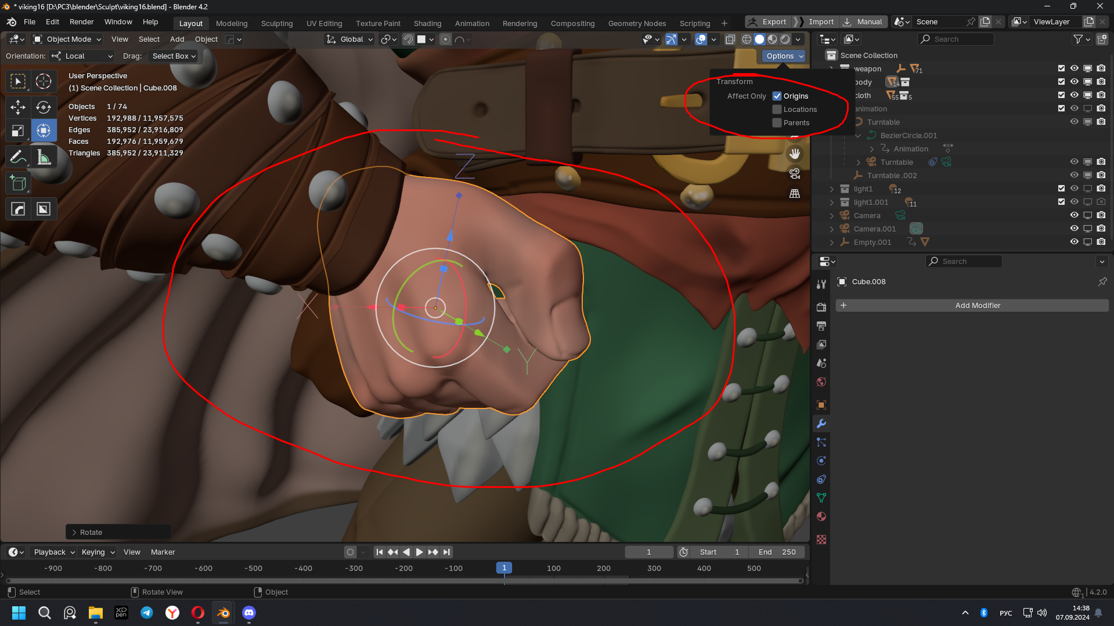Open the Global transform orientation dropdown
Viewport: 1114px width, 626px height.
pos(349,39)
